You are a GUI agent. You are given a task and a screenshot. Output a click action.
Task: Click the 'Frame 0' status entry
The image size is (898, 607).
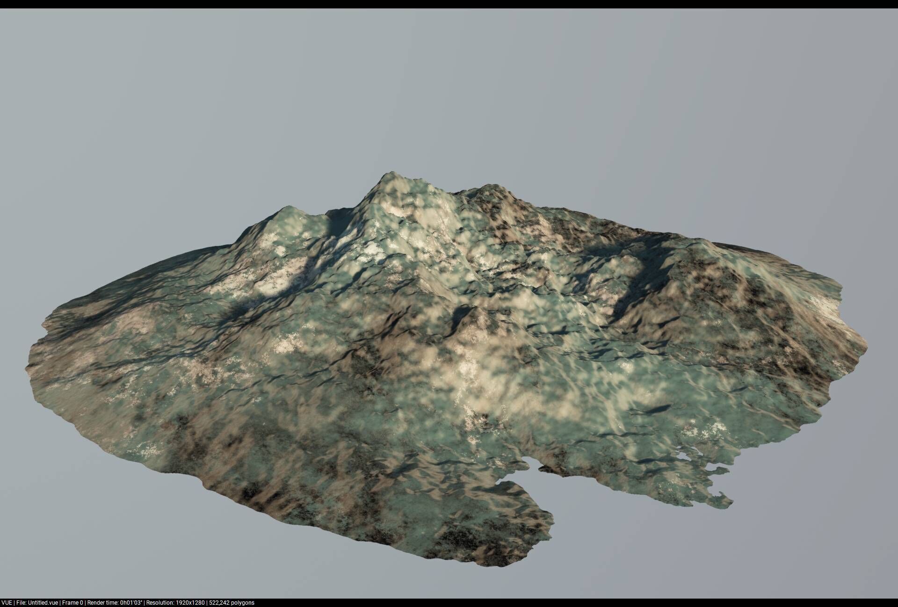[73, 603]
